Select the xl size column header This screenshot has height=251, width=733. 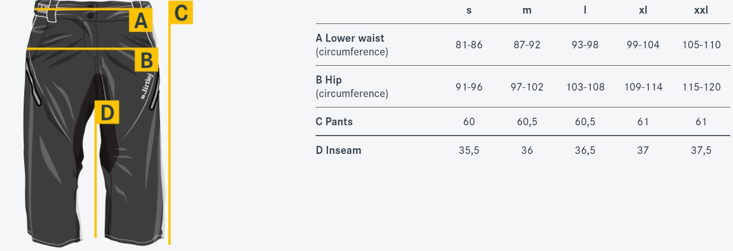point(643,10)
